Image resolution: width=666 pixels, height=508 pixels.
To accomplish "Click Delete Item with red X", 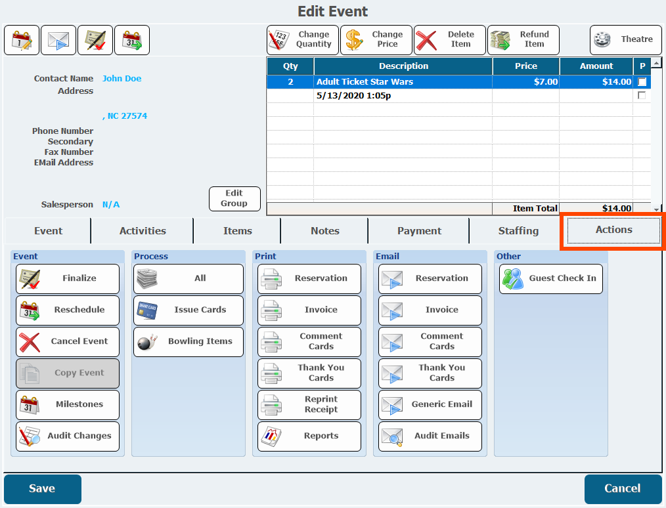I will coord(449,40).
